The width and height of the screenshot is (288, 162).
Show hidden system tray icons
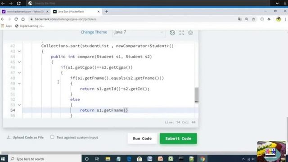tap(243, 159)
